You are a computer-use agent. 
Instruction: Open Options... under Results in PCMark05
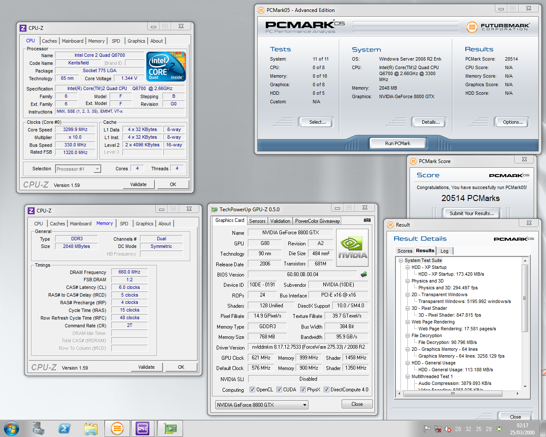[513, 122]
